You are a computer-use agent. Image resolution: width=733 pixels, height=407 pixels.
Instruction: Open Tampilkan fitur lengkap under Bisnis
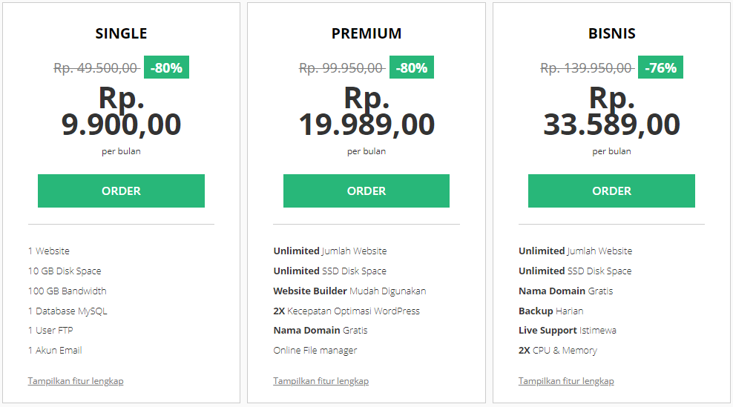(566, 381)
